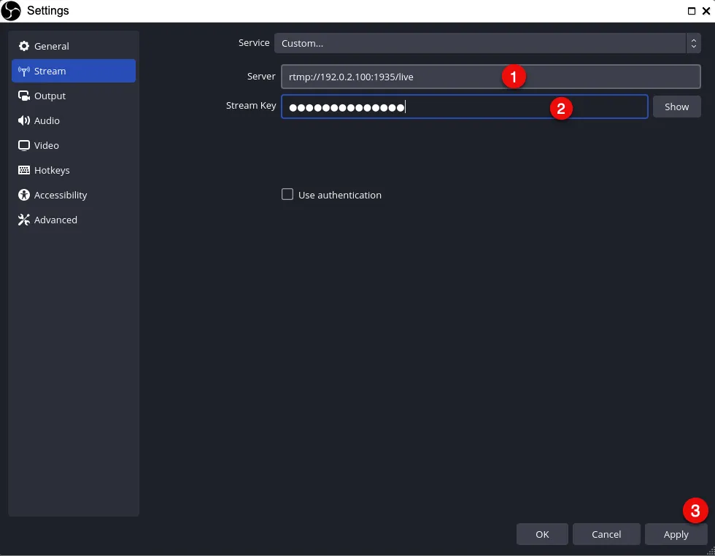Click the Hotkeys keyboard icon
Screen dimensions: 715x556
pyautogui.click(x=23, y=170)
